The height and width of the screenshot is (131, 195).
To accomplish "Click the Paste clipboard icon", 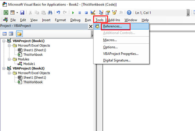I will pyautogui.click(x=43, y=13).
